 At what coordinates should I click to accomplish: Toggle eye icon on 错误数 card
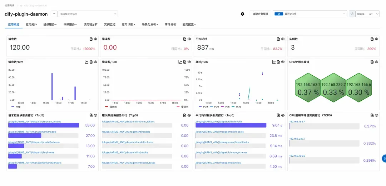pos(189,39)
